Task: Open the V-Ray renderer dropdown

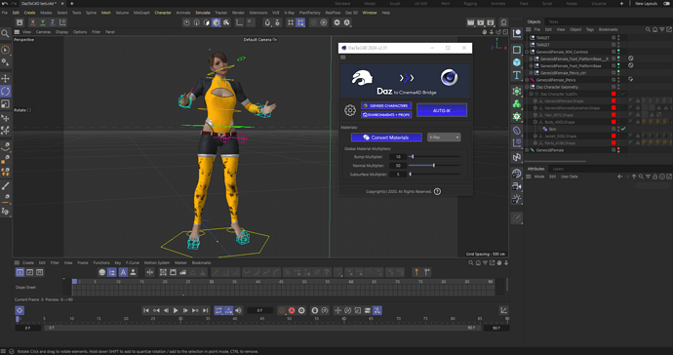Action: click(x=444, y=138)
